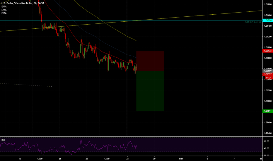Click the RSI indicator label
The width and height of the screenshot is (273, 161).
(x=3, y=140)
